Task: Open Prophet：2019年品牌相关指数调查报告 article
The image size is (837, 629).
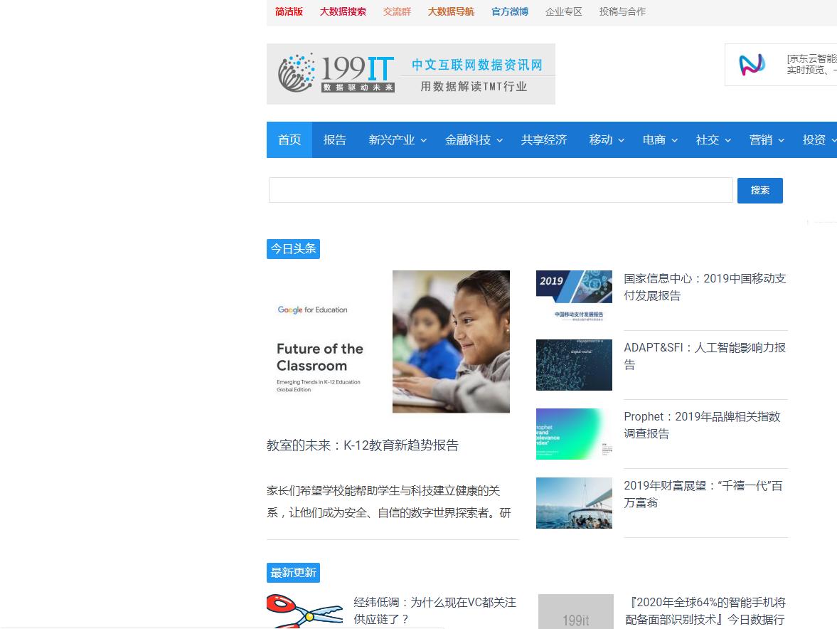Action: 702,425
